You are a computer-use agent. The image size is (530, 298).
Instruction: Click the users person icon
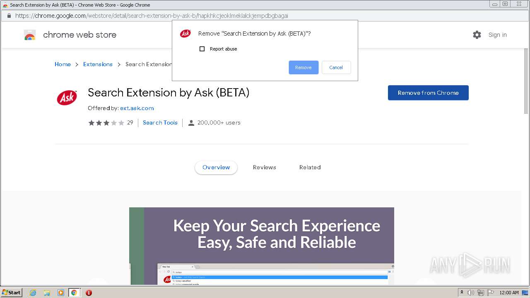tap(191, 123)
